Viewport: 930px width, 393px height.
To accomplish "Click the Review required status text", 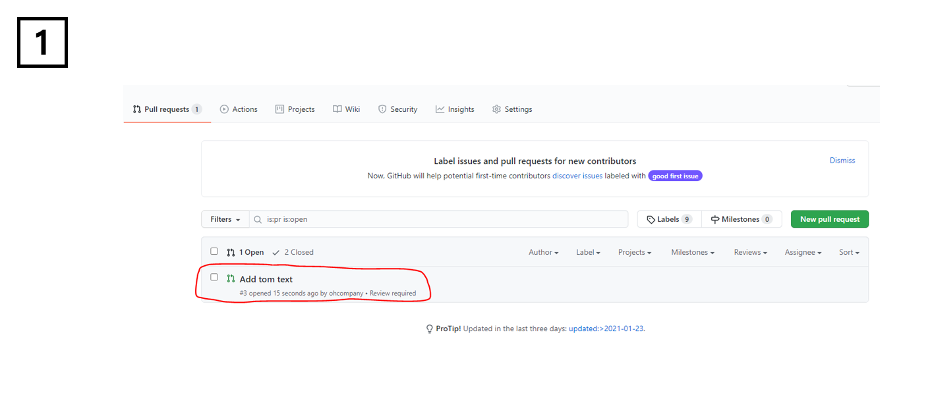I will click(393, 294).
